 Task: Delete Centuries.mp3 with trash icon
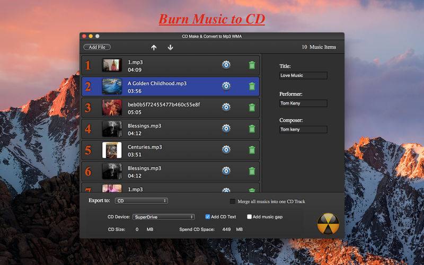tap(252, 150)
